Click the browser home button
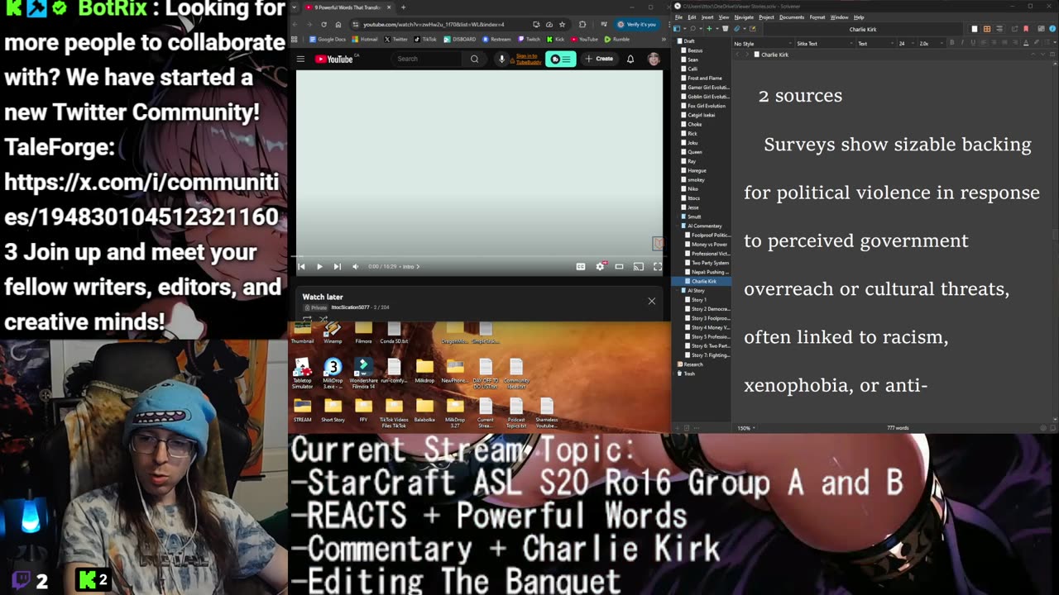Viewport: 1059px width, 595px height. pyautogui.click(x=338, y=24)
